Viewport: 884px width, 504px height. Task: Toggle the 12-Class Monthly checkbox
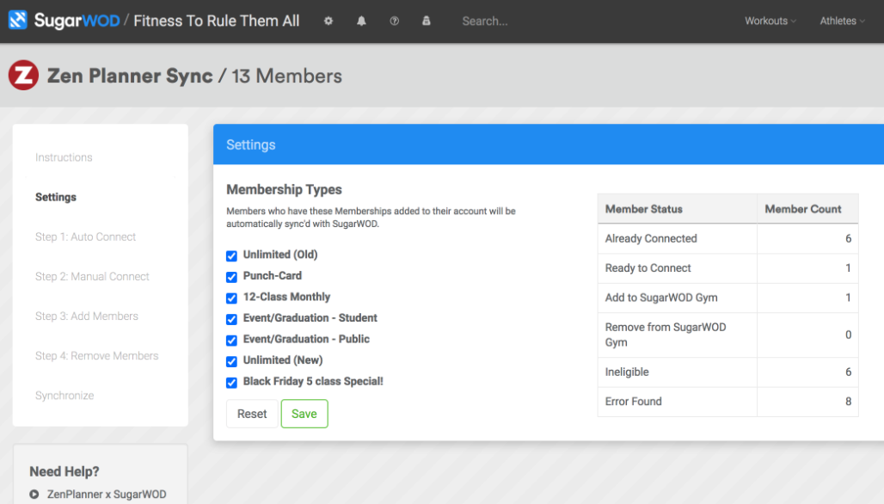tap(231, 298)
